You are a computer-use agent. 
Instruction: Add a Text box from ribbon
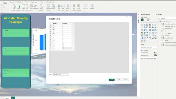point(63,7)
